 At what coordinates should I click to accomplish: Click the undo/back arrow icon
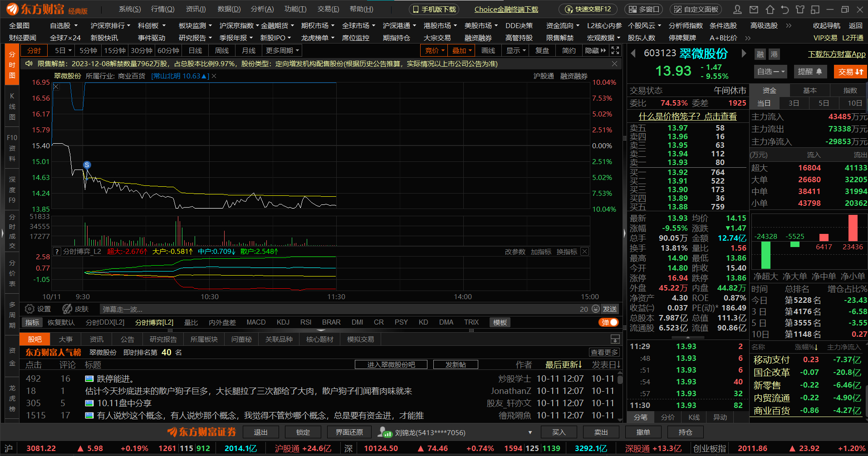tap(785, 10)
